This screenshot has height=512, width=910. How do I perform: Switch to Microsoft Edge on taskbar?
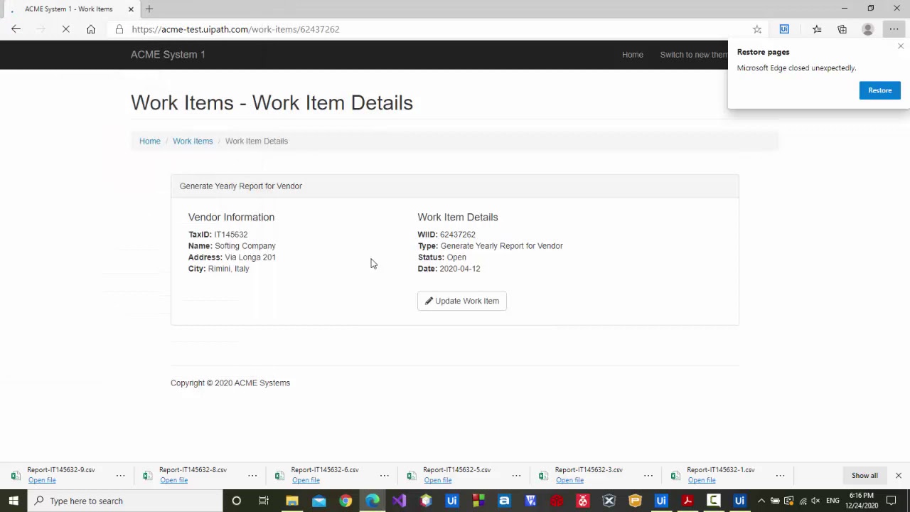(373, 501)
